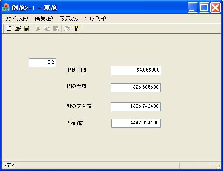The image size is (223, 171).
Task: Open a file using the folder icon
Action: point(18,28)
